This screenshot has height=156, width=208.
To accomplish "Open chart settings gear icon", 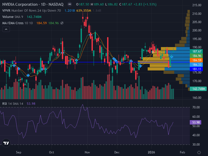I will (199, 152).
